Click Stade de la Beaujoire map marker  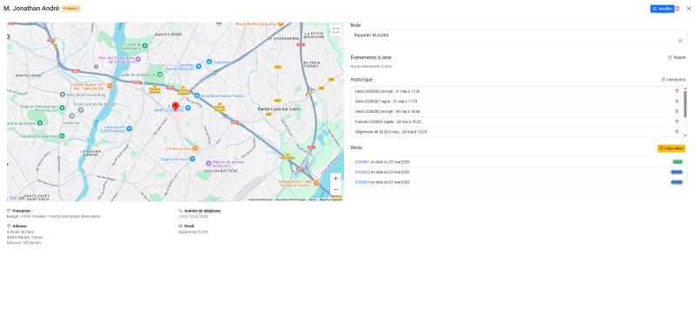click(159, 75)
